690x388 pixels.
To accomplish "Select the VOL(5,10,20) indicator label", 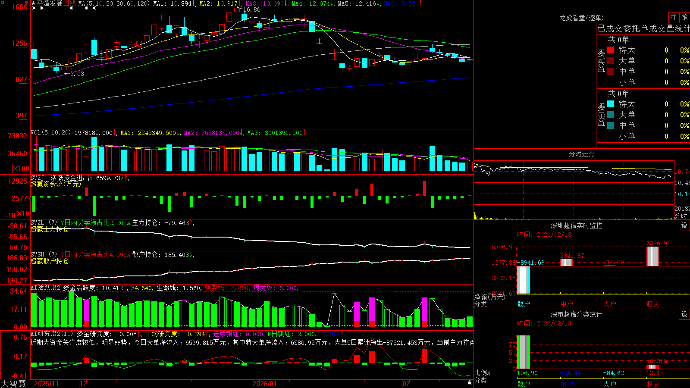I will tap(50, 133).
